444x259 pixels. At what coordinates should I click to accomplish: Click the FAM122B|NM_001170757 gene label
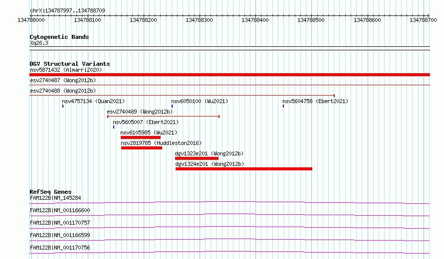click(60, 223)
